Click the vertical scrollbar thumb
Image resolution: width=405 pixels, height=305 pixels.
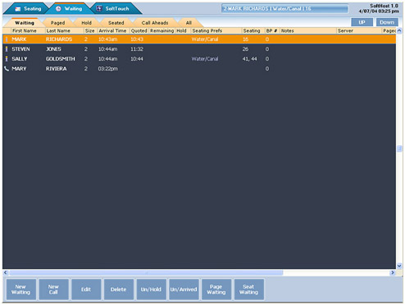tap(399, 148)
